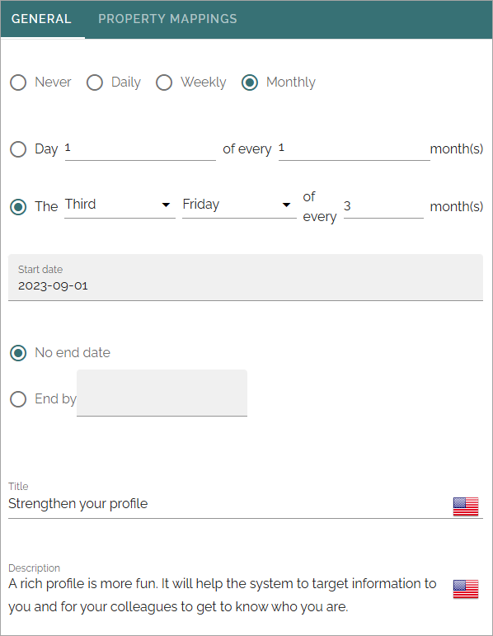Click the US flag icon beside Title
Viewport: 493px width, 636px height.
point(466,506)
